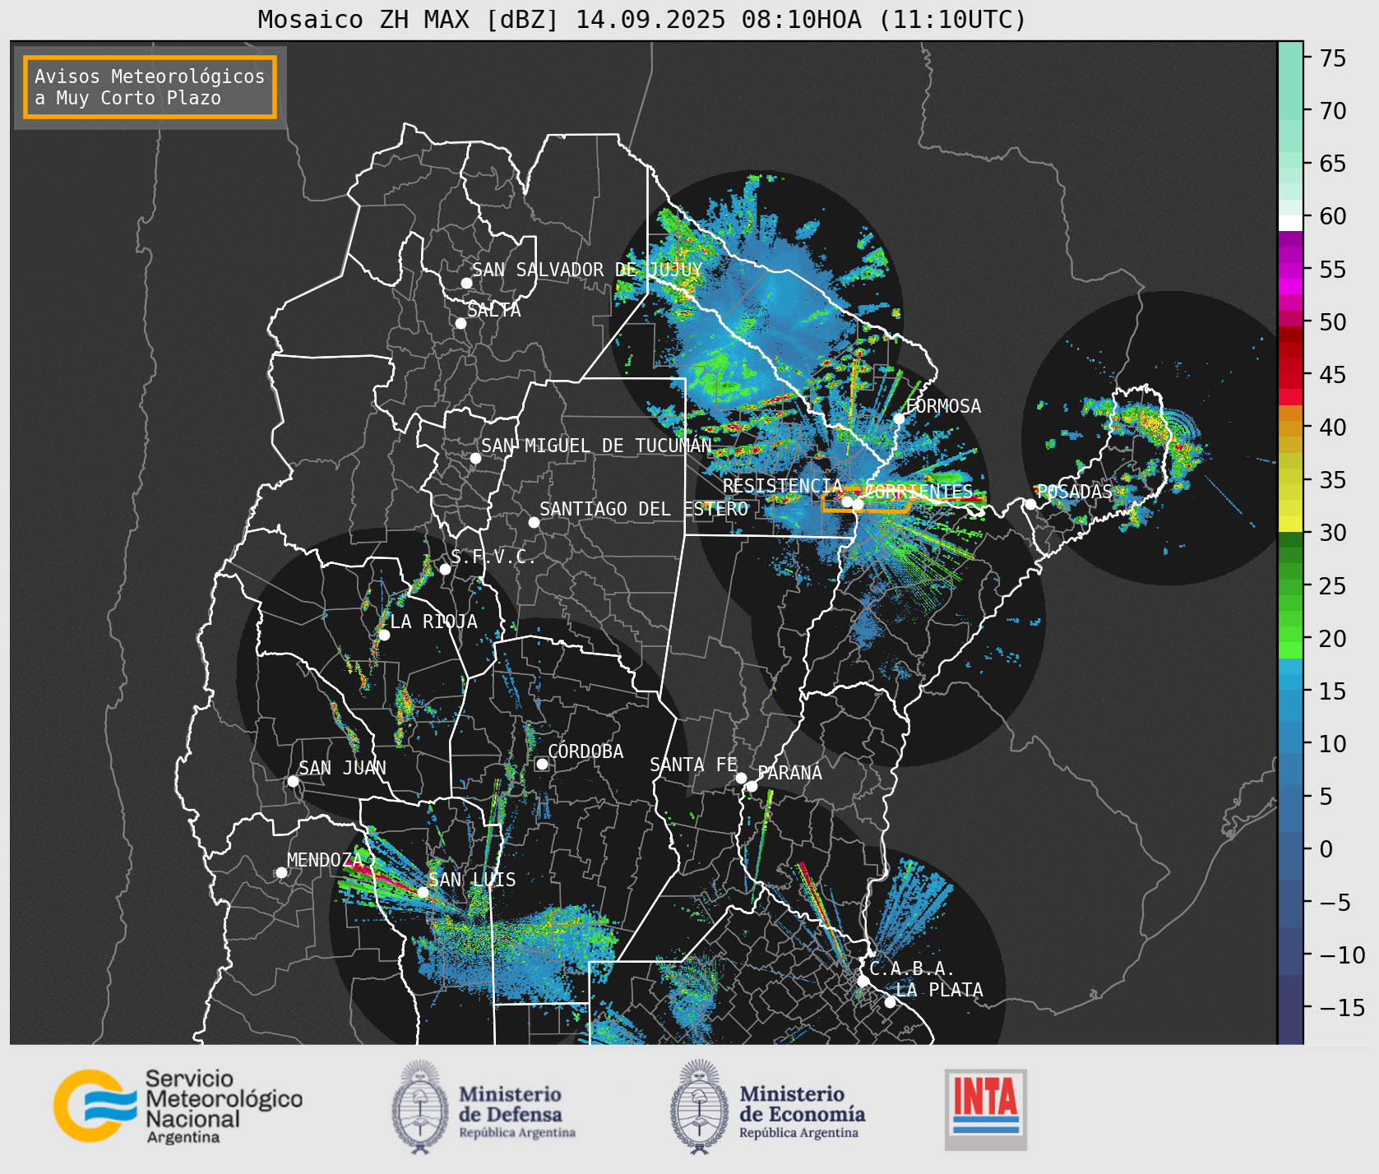Click the 0 dBZ label on color scale
1379x1174 pixels.
(x=1326, y=849)
